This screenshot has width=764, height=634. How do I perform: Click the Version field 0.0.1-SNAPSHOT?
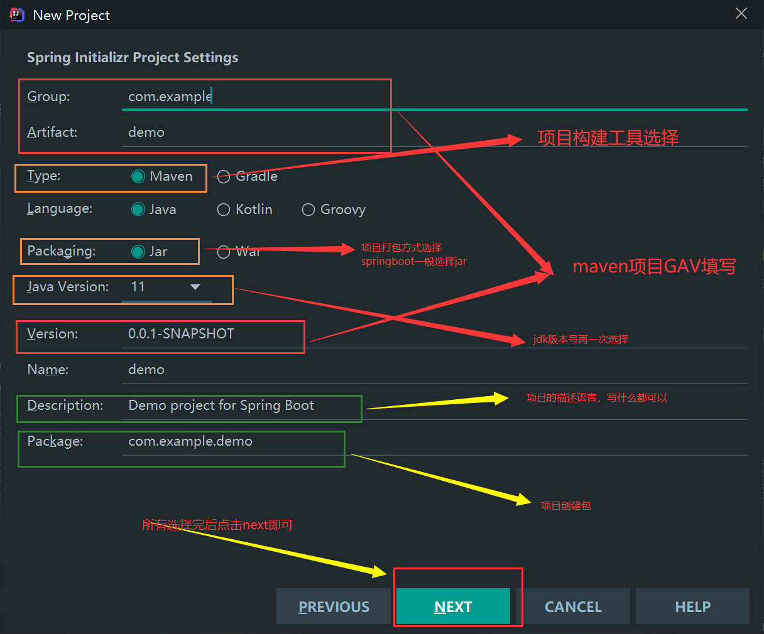click(x=435, y=334)
